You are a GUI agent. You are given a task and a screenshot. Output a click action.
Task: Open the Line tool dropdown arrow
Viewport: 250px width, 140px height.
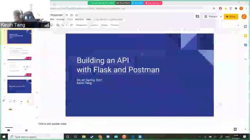[x=66, y=25]
